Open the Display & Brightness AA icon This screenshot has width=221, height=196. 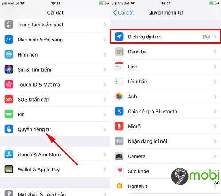[x=9, y=40]
